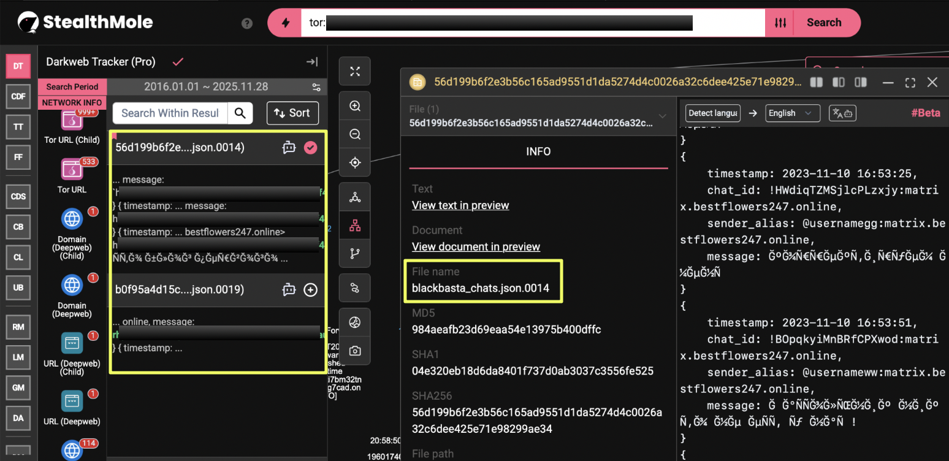Expand the File (1) selector chevron
The image size is (949, 461).
point(662,116)
